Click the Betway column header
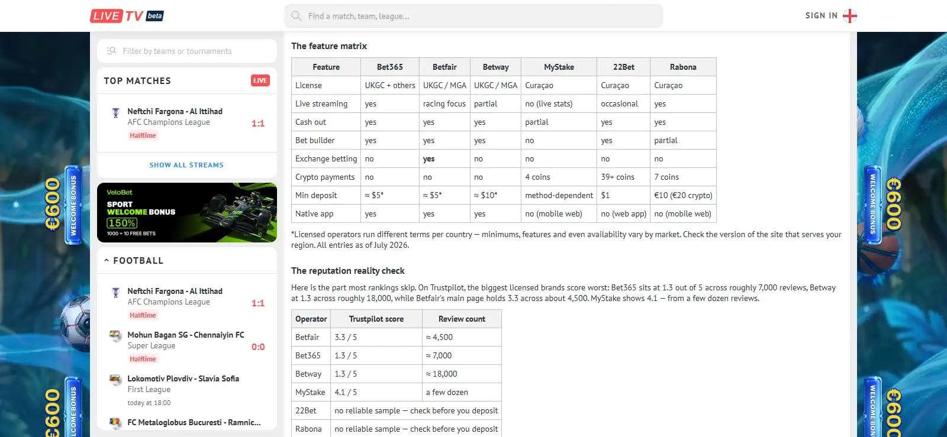Screen dimensions: 947x437 [x=495, y=67]
